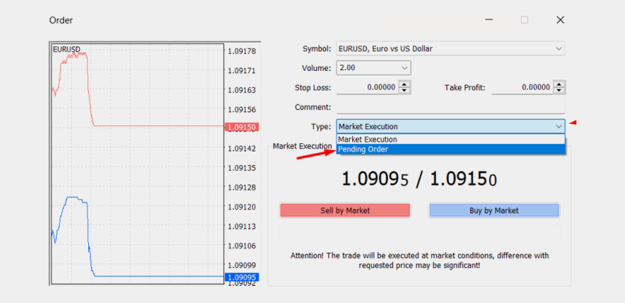Click the blue 1.09095 bid price tag
Image resolution: width=625 pixels, height=303 pixels.
pos(241,278)
